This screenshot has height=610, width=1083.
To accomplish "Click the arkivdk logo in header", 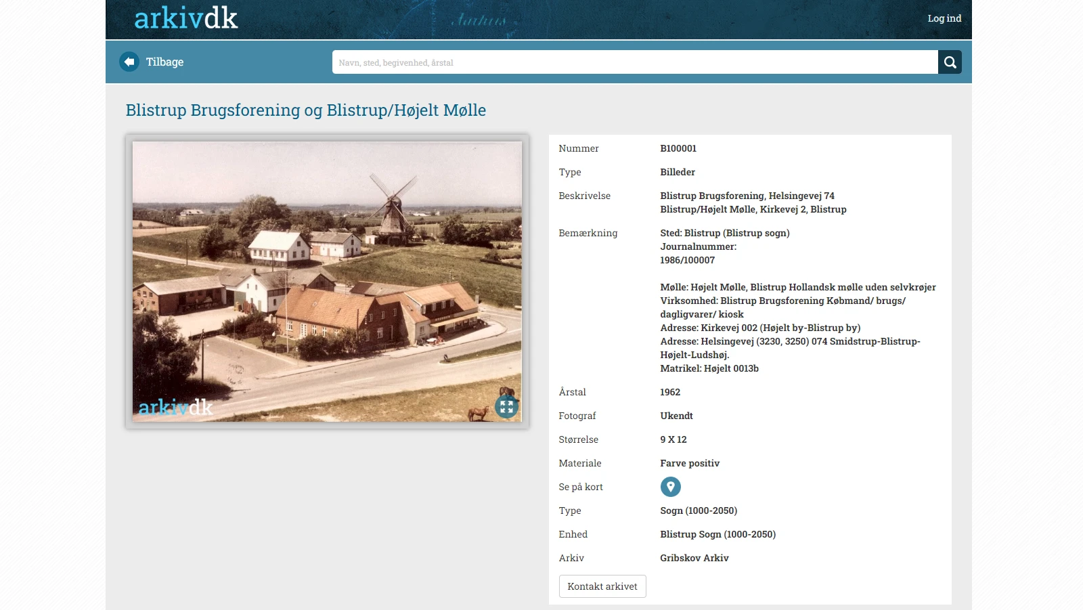I will coord(185,18).
